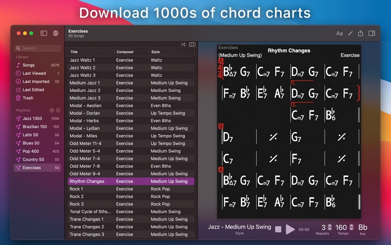Open the playlist sorting options icon
This screenshot has height=245, width=391.
coord(52,110)
